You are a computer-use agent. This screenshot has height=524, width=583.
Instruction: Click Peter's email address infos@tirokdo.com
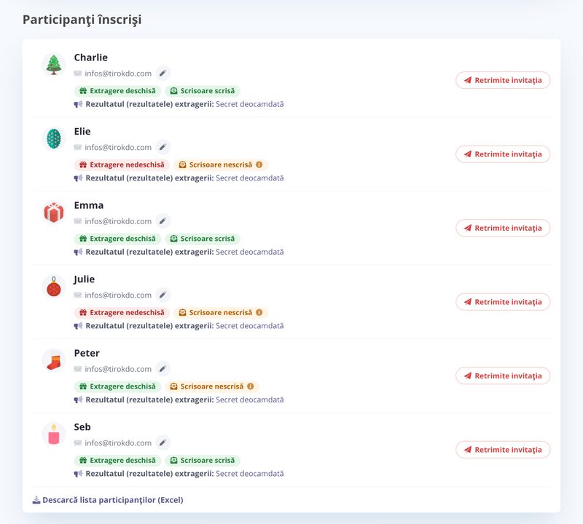118,369
